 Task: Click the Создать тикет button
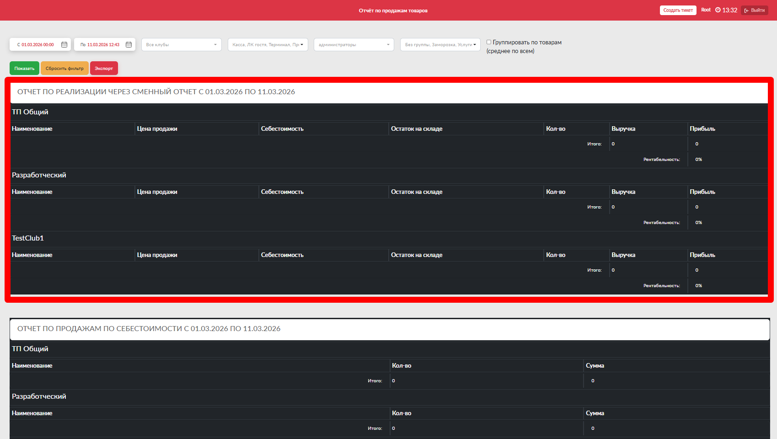(678, 10)
